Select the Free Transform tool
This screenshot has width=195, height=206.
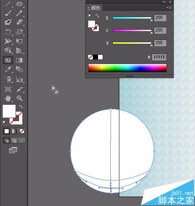[19, 41]
